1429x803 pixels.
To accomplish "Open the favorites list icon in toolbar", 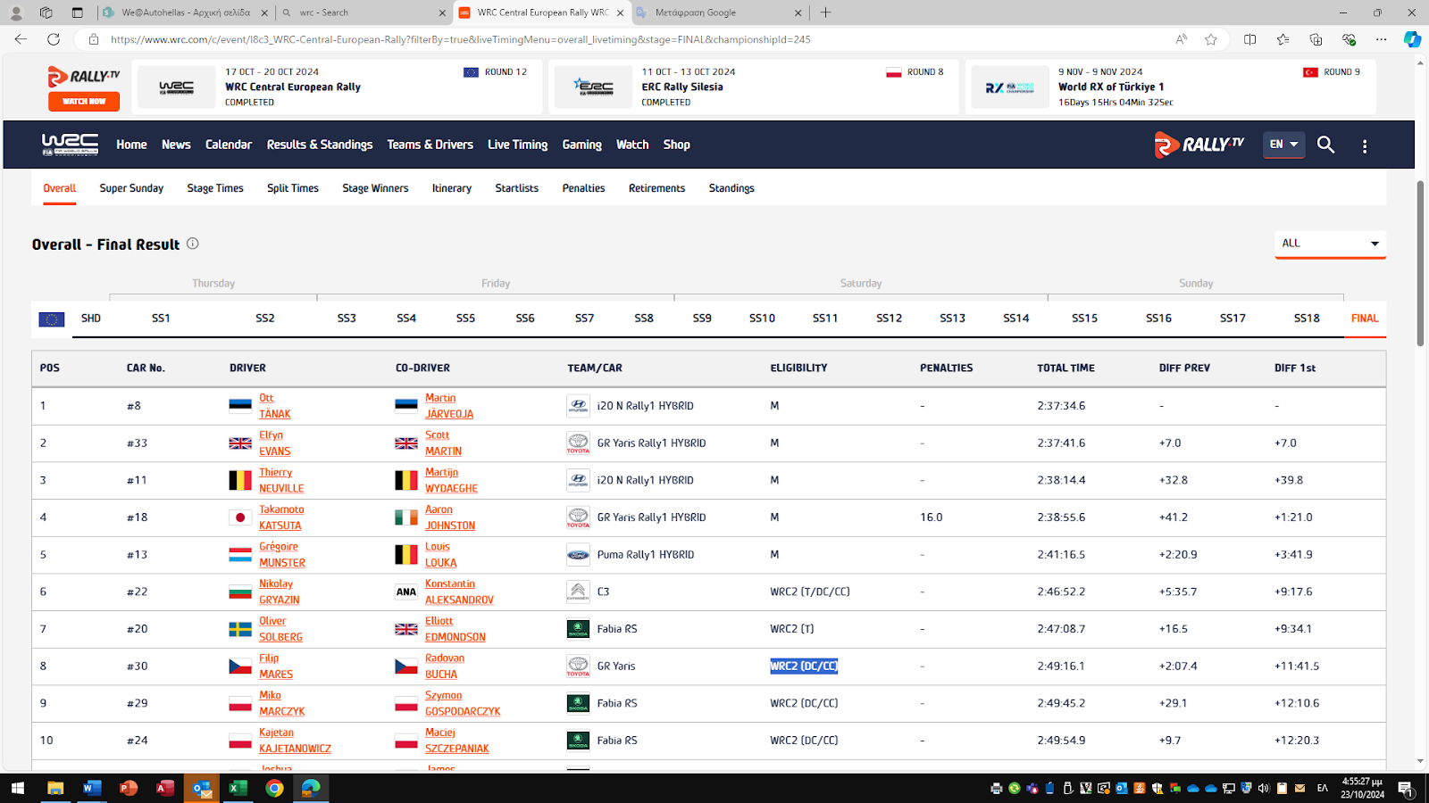I will [1283, 39].
